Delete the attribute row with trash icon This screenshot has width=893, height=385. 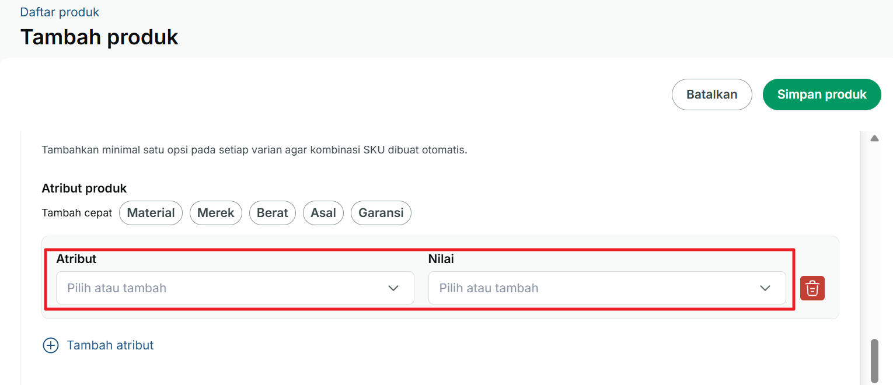pyautogui.click(x=812, y=288)
